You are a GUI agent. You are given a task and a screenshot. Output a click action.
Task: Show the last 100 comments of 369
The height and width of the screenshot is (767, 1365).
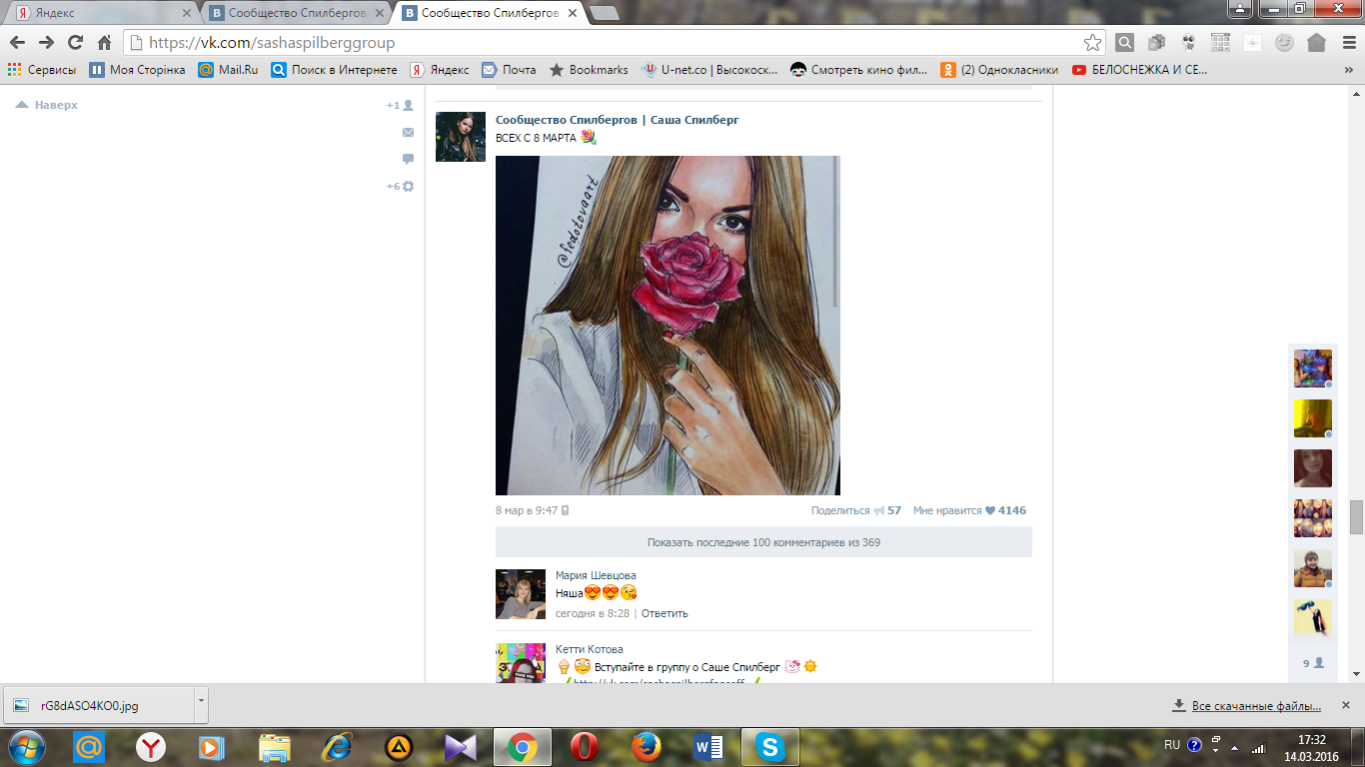pos(763,542)
